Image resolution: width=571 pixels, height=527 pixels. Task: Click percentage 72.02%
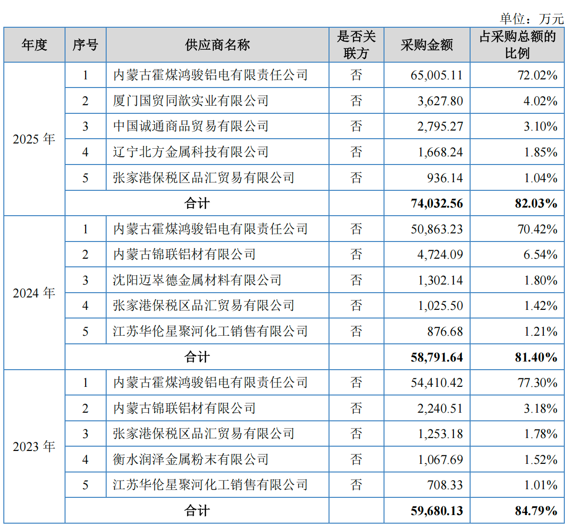click(x=537, y=75)
